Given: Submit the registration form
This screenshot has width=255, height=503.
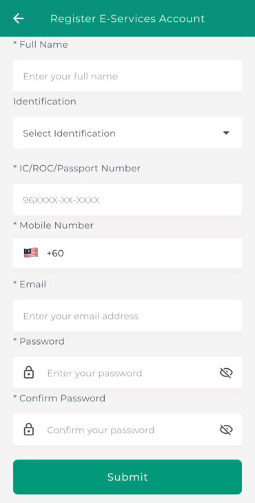Looking at the screenshot, I should pos(127,477).
